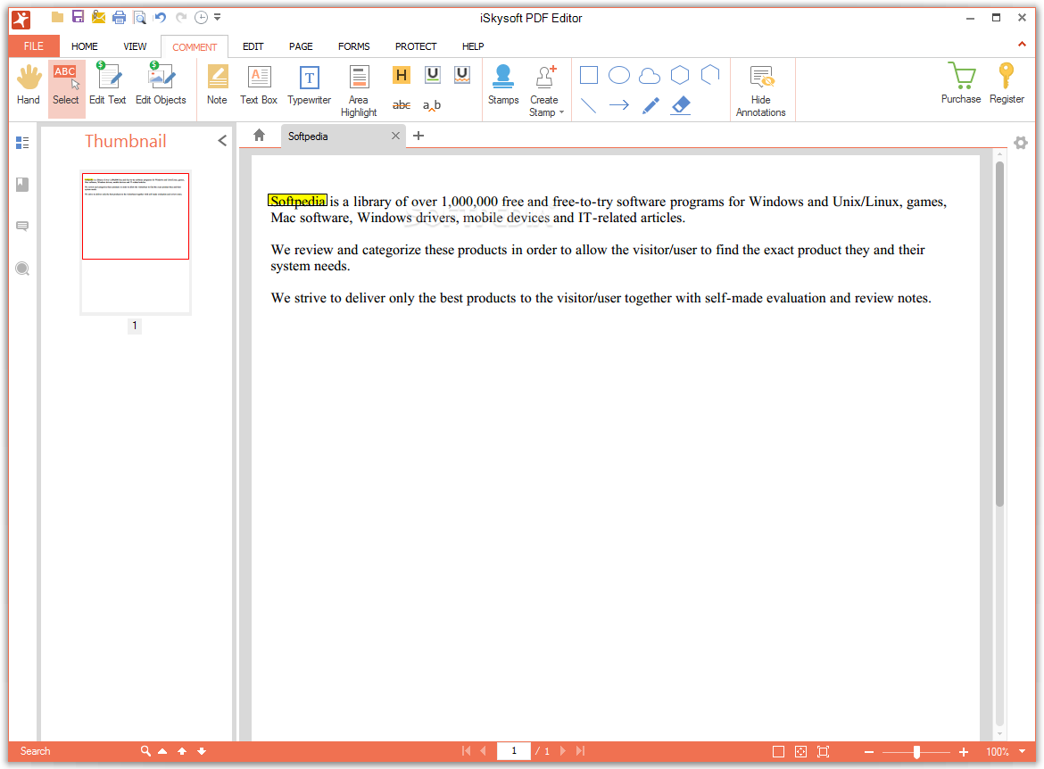1044x769 pixels.
Task: Open the HELP ribbon tab
Action: [x=474, y=46]
